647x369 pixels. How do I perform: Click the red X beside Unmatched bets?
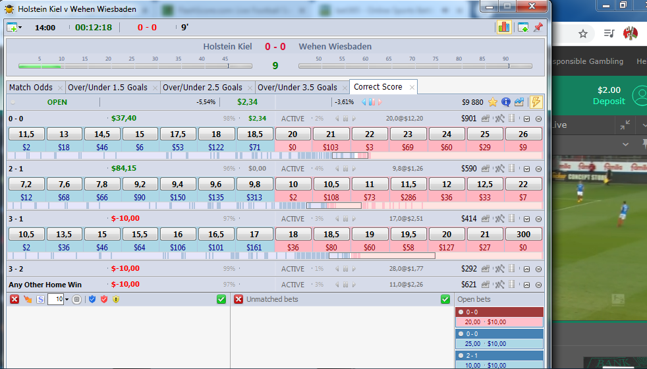pyautogui.click(x=239, y=299)
